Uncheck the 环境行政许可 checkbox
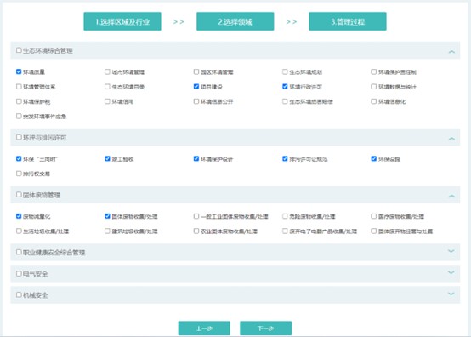 (285, 87)
